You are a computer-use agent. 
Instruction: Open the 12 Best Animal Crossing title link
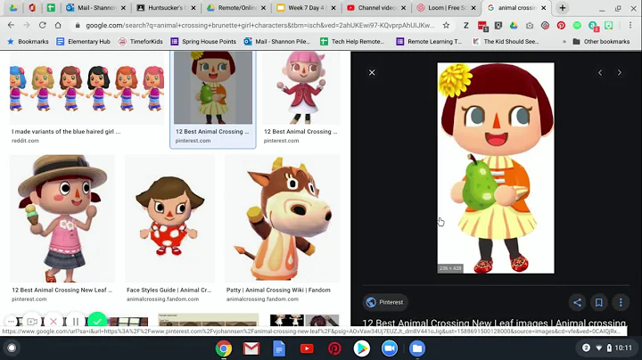494,323
